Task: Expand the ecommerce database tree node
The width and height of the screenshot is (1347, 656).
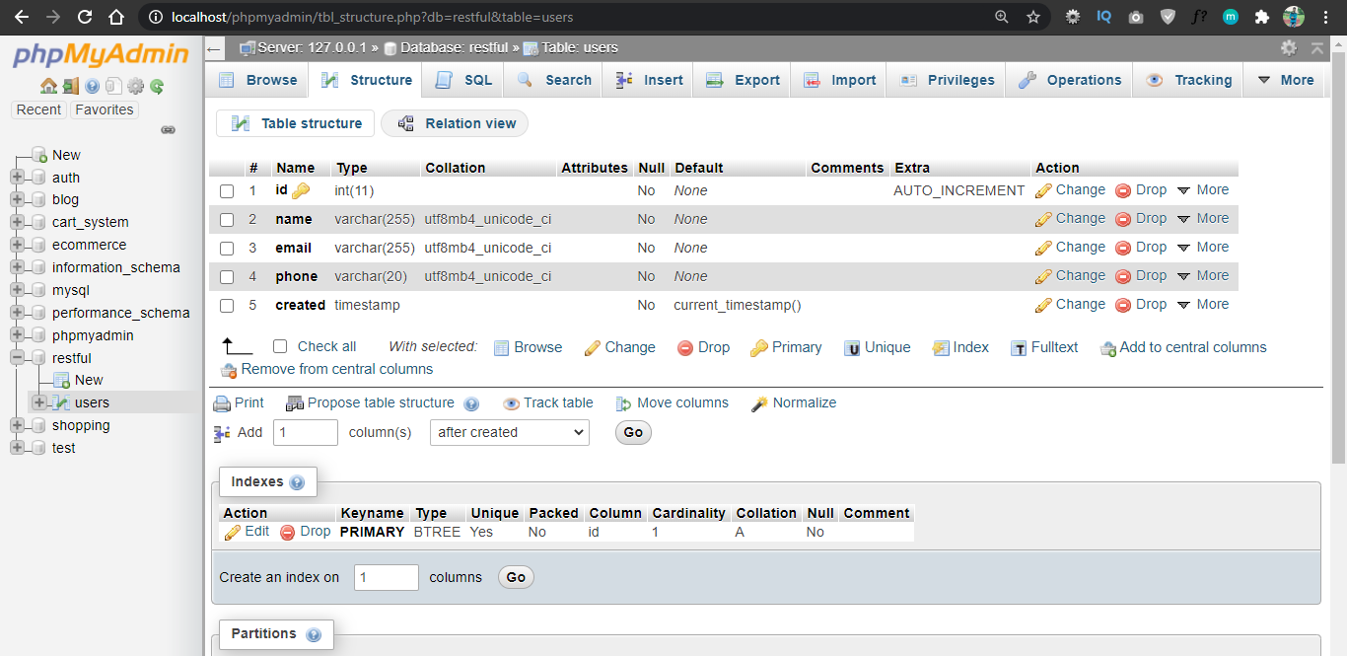Action: pos(16,244)
